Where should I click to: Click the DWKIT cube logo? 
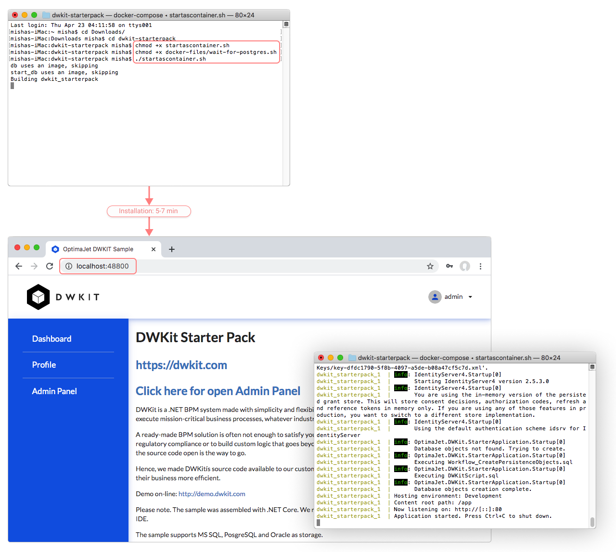point(38,297)
